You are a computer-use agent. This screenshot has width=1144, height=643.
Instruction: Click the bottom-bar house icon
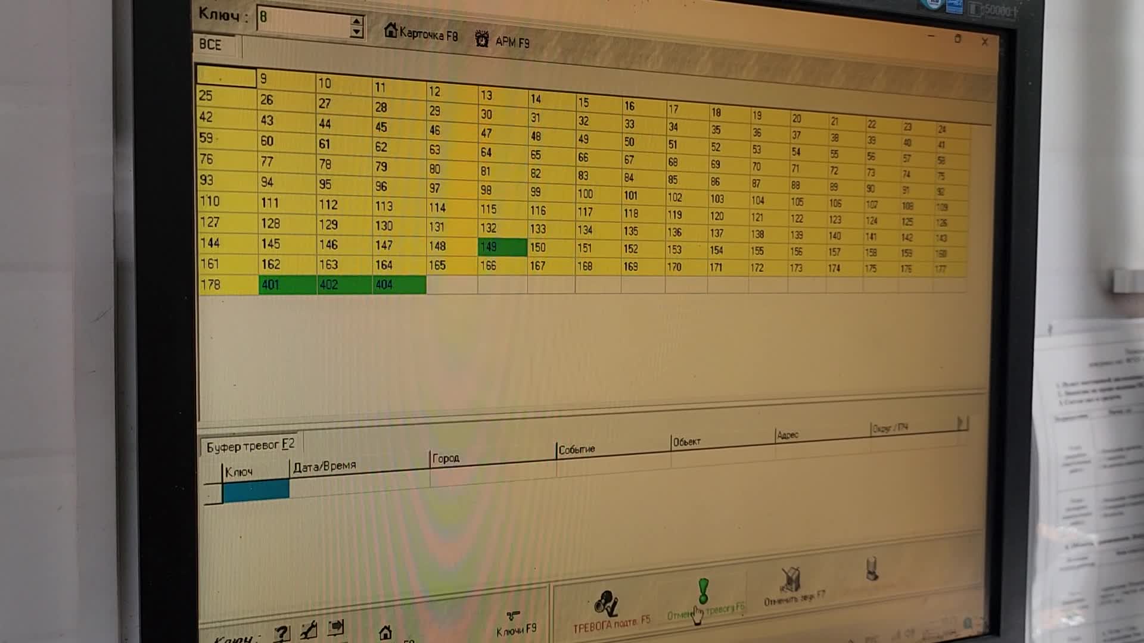(386, 632)
